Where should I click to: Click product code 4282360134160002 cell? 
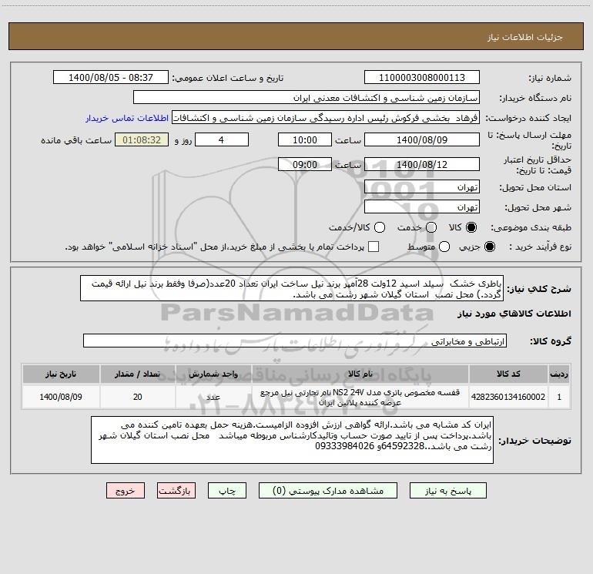coord(508,397)
